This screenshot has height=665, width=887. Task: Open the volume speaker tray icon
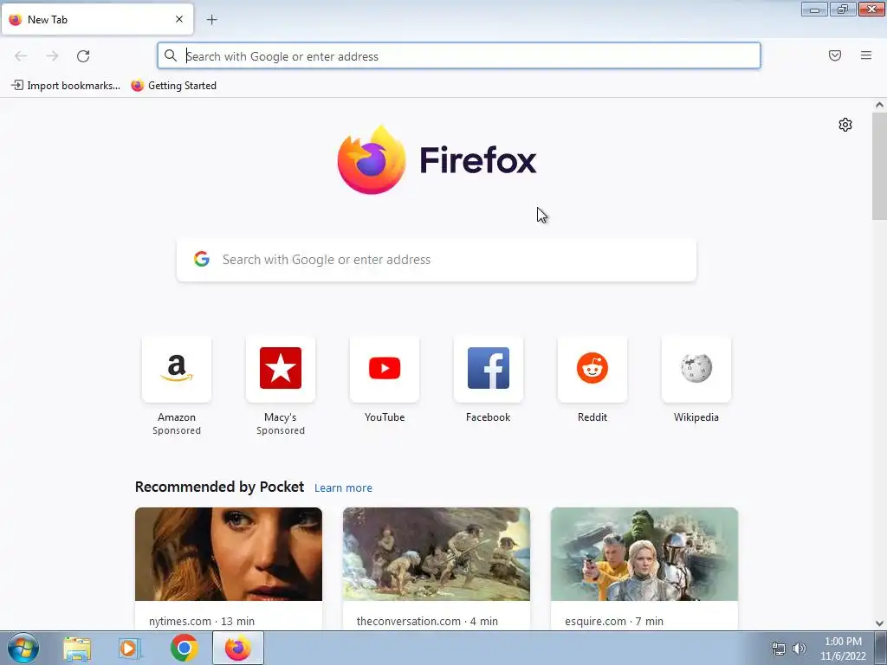tap(800, 649)
